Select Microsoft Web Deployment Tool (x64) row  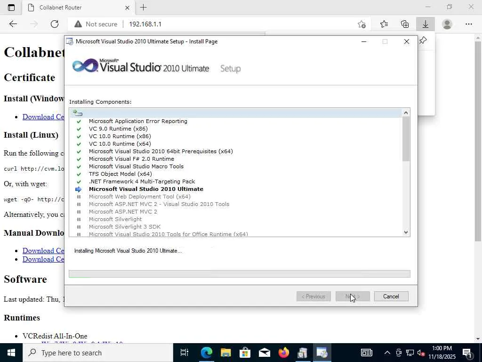pyautogui.click(x=139, y=197)
